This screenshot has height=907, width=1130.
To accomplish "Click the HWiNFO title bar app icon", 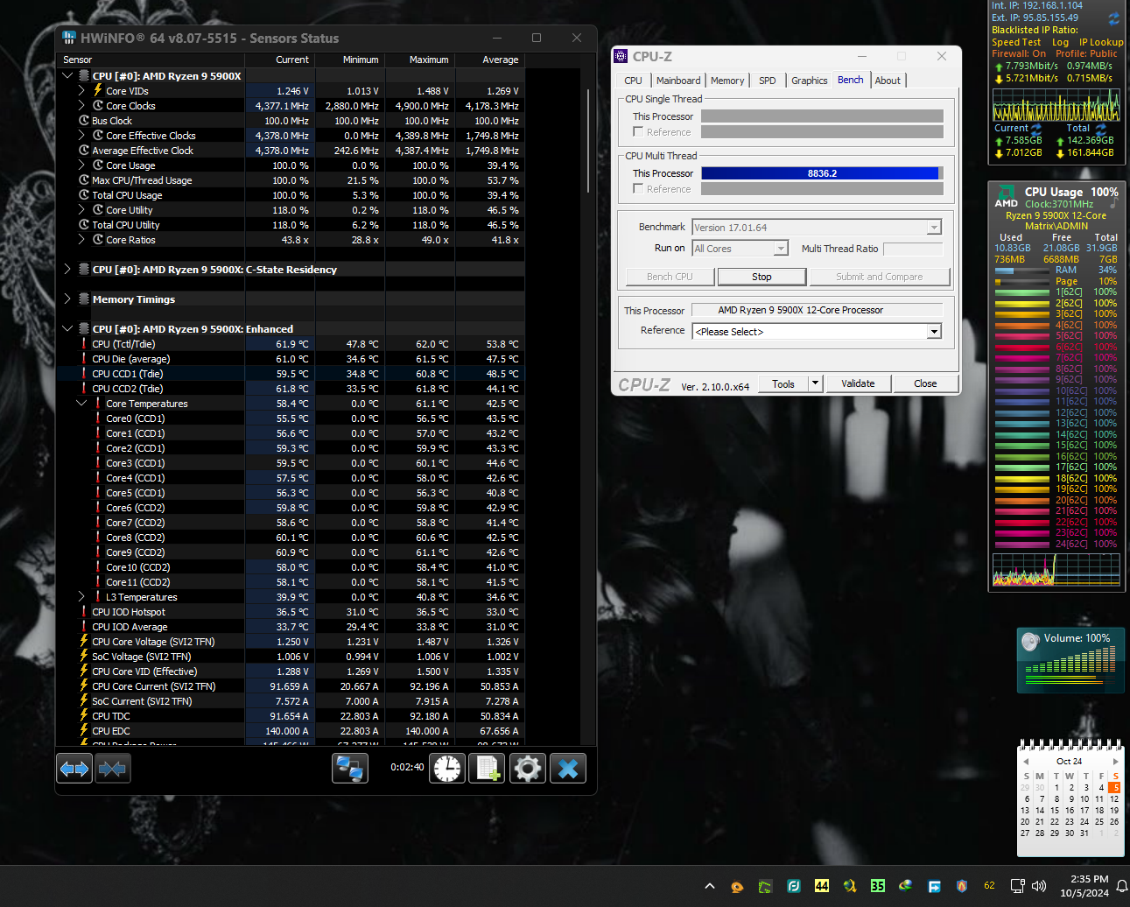I will [x=69, y=38].
